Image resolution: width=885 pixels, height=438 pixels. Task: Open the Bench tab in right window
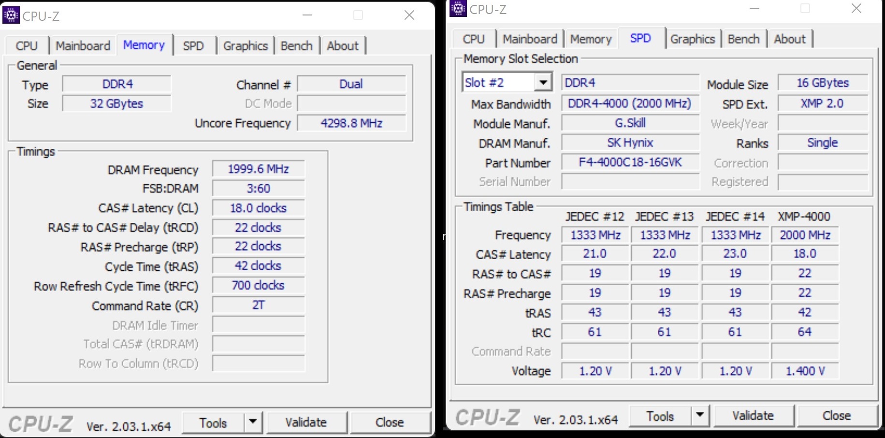(744, 39)
